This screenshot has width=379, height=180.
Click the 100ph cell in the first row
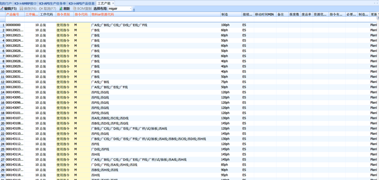point(225,25)
